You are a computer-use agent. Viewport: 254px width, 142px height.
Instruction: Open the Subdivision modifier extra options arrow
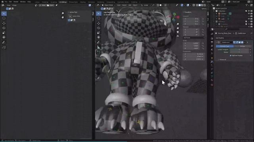(245, 42)
